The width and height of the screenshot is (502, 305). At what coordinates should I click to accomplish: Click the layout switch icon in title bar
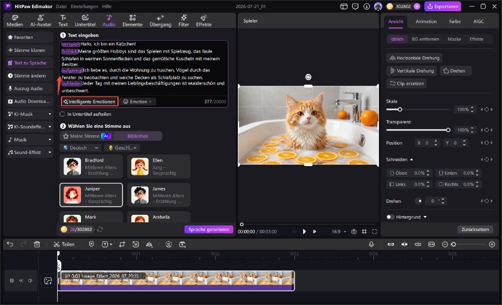[344, 6]
